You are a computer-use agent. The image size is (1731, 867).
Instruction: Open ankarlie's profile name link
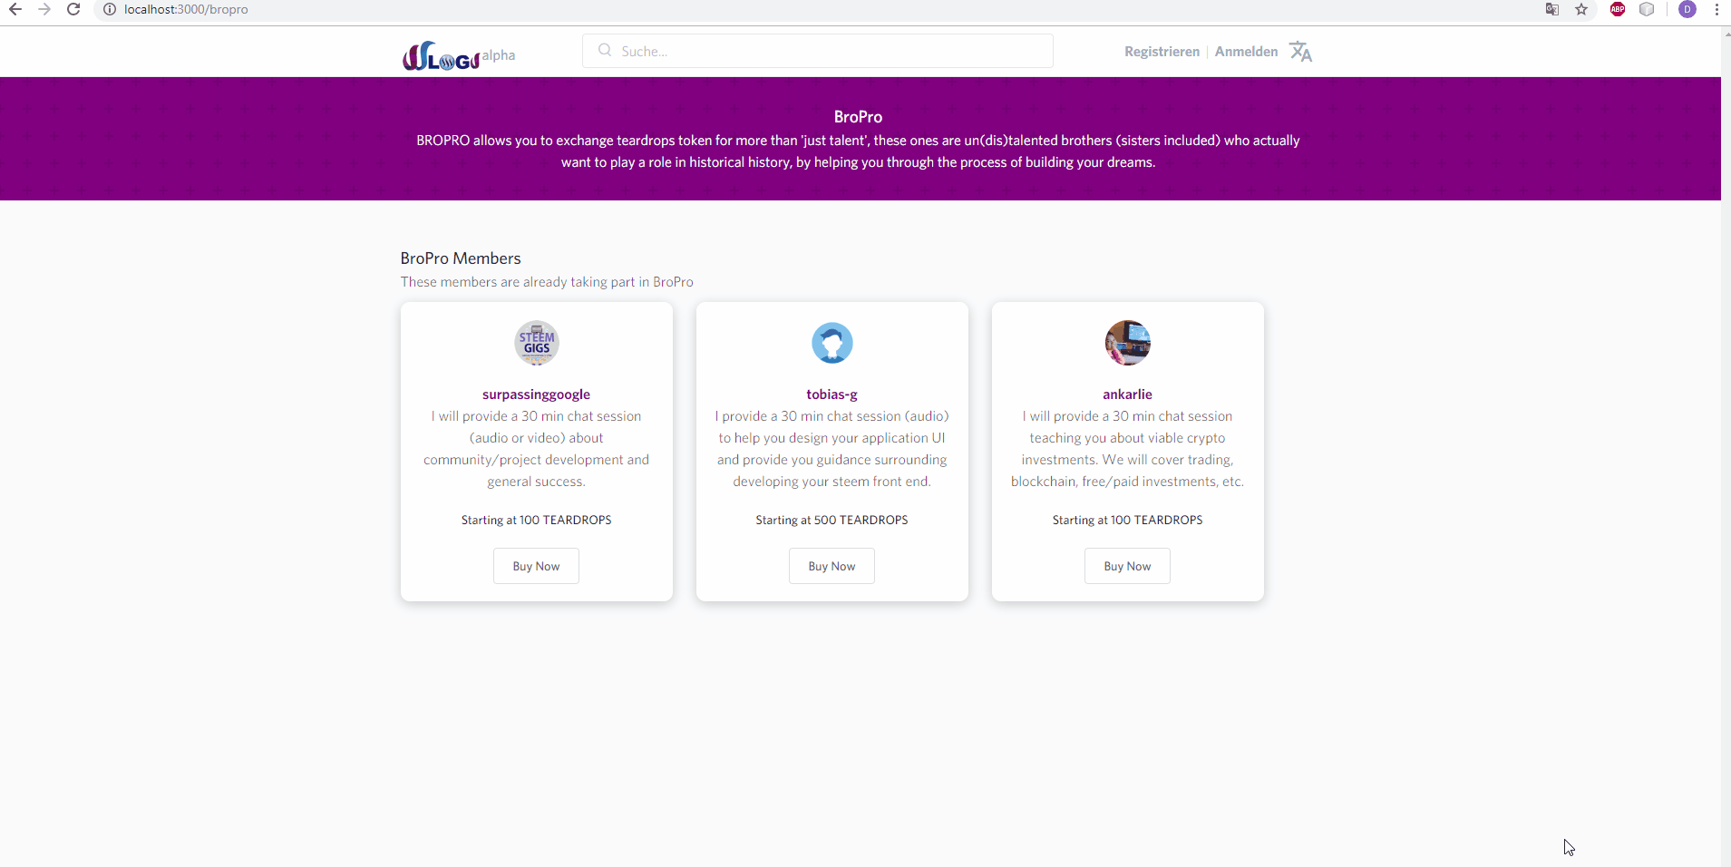click(x=1128, y=395)
